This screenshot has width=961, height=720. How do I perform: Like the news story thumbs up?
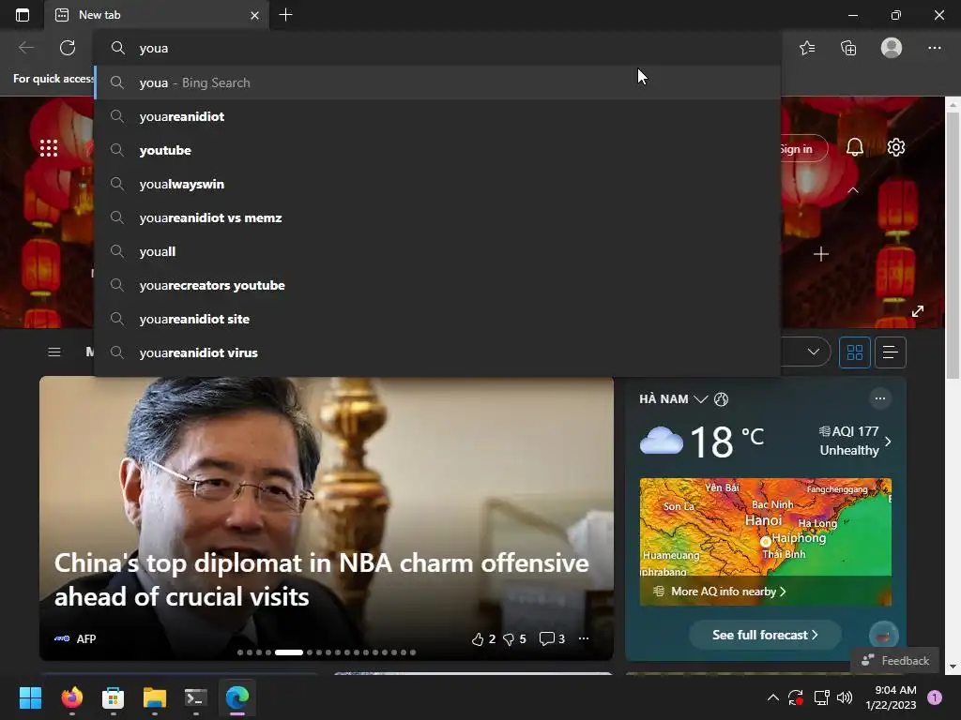[x=478, y=639]
